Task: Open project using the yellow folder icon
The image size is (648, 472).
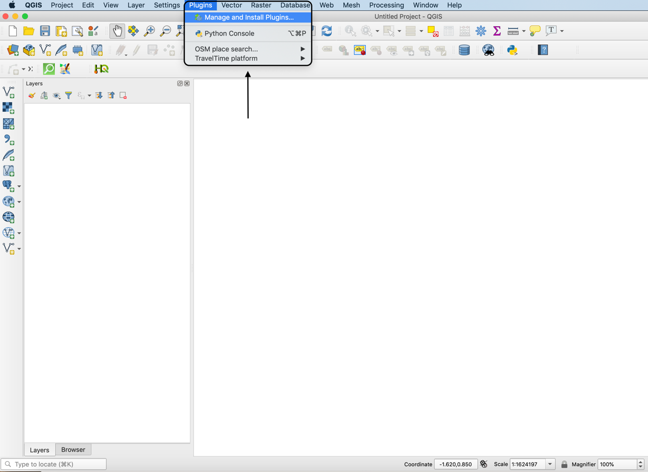Action: [29, 31]
